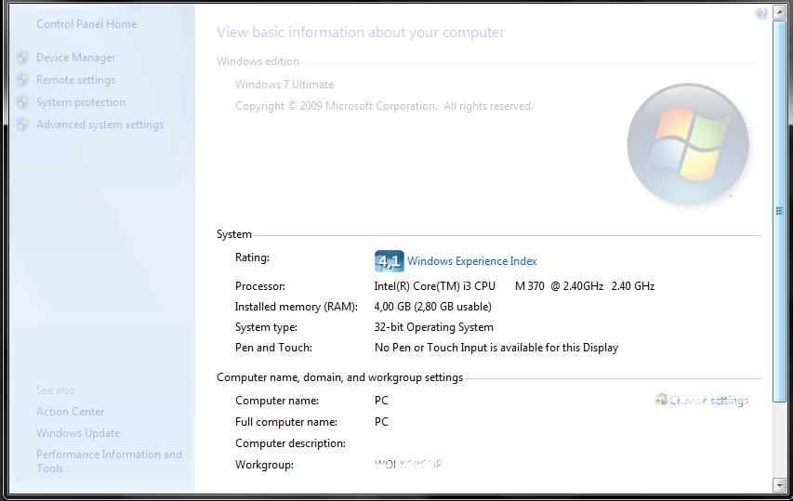Open Advanced system settings
This screenshot has width=793, height=501.
pyautogui.click(x=100, y=125)
